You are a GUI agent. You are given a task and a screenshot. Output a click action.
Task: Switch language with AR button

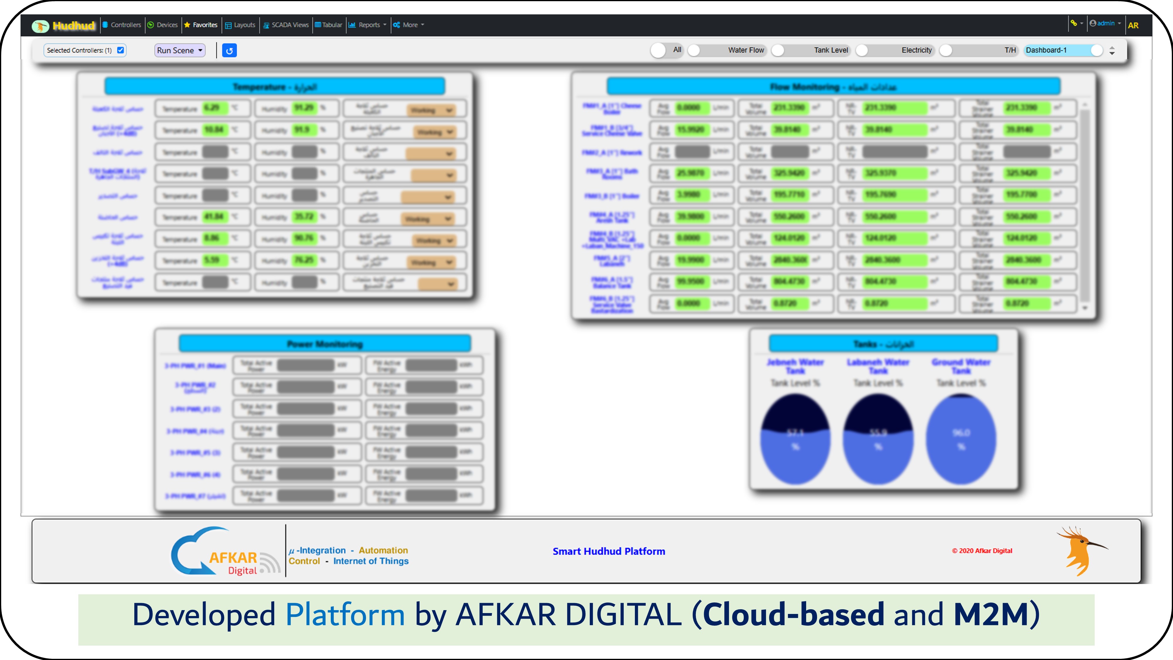point(1133,26)
